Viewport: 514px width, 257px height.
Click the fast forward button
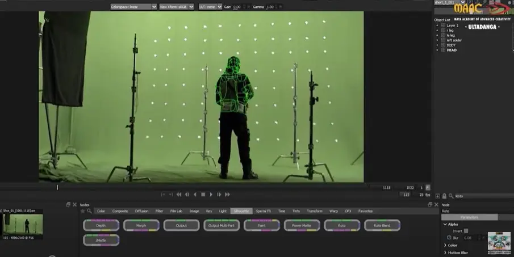click(x=227, y=195)
